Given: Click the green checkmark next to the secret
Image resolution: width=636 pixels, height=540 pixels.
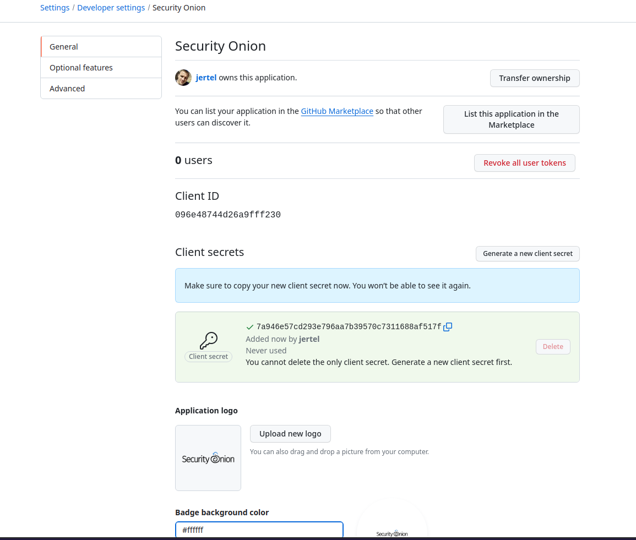Looking at the screenshot, I should click(x=250, y=327).
